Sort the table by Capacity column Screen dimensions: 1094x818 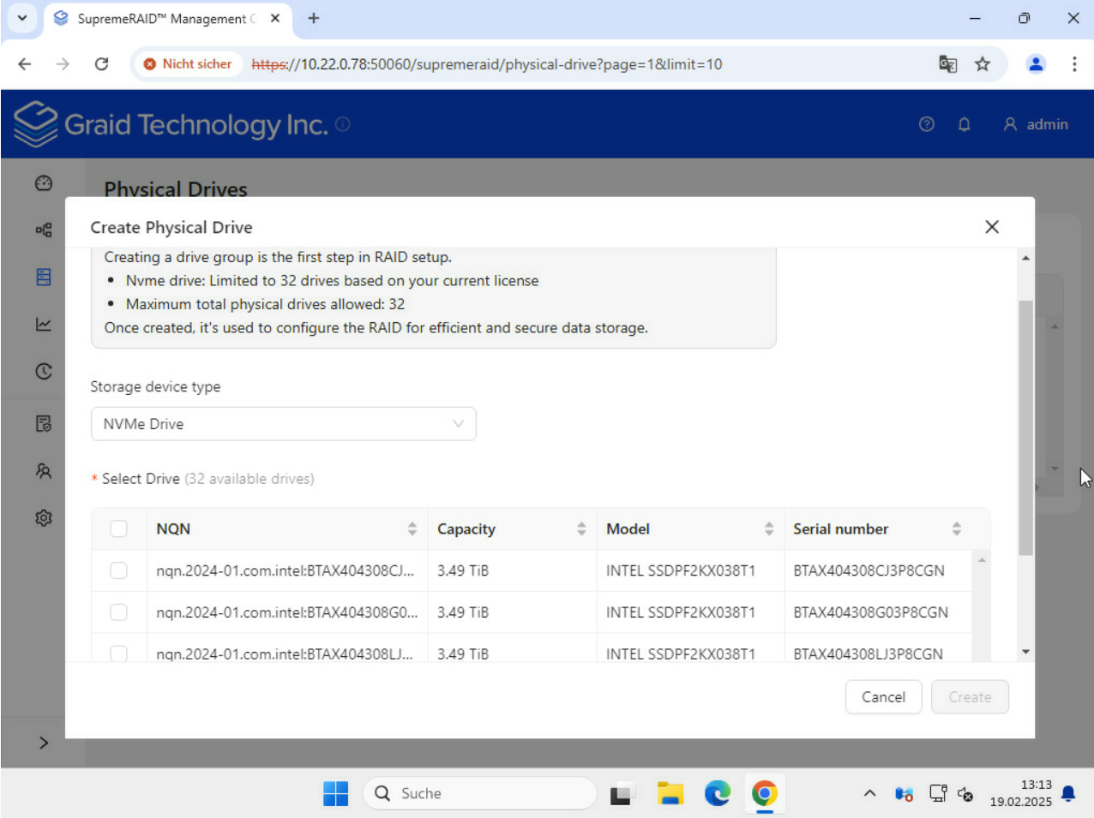tap(581, 528)
